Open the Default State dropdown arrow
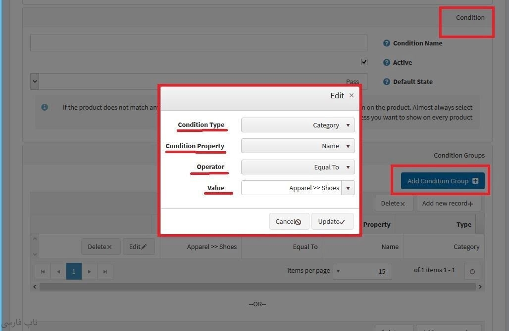 click(35, 82)
